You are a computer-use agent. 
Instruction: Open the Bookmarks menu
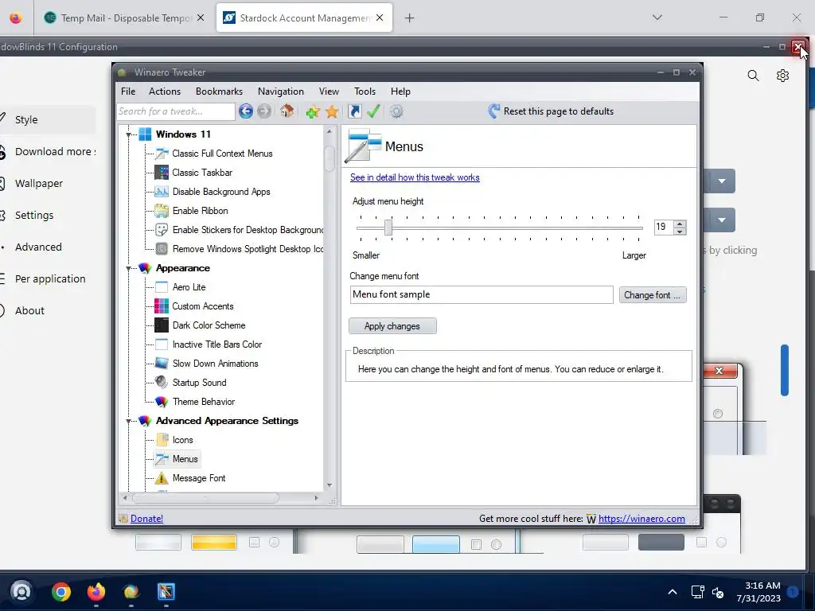pos(219,91)
